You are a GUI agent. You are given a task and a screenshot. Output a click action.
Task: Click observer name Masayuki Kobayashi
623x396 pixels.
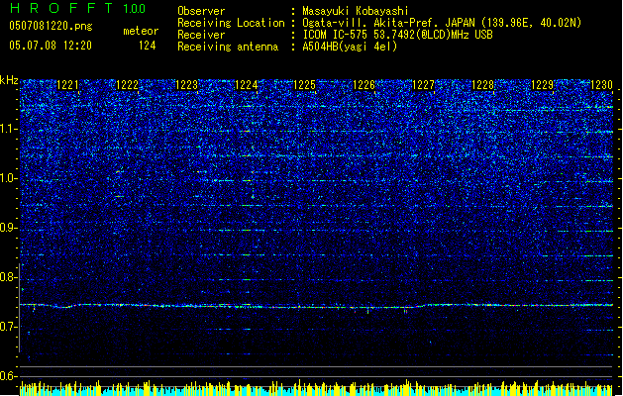tap(356, 11)
